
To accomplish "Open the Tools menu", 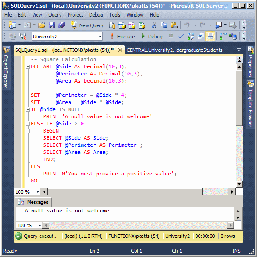I will pos(115,15).
